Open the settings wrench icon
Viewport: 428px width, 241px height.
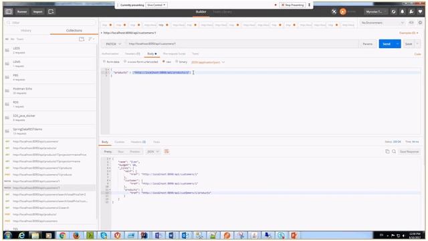pyautogui.click(x=411, y=11)
